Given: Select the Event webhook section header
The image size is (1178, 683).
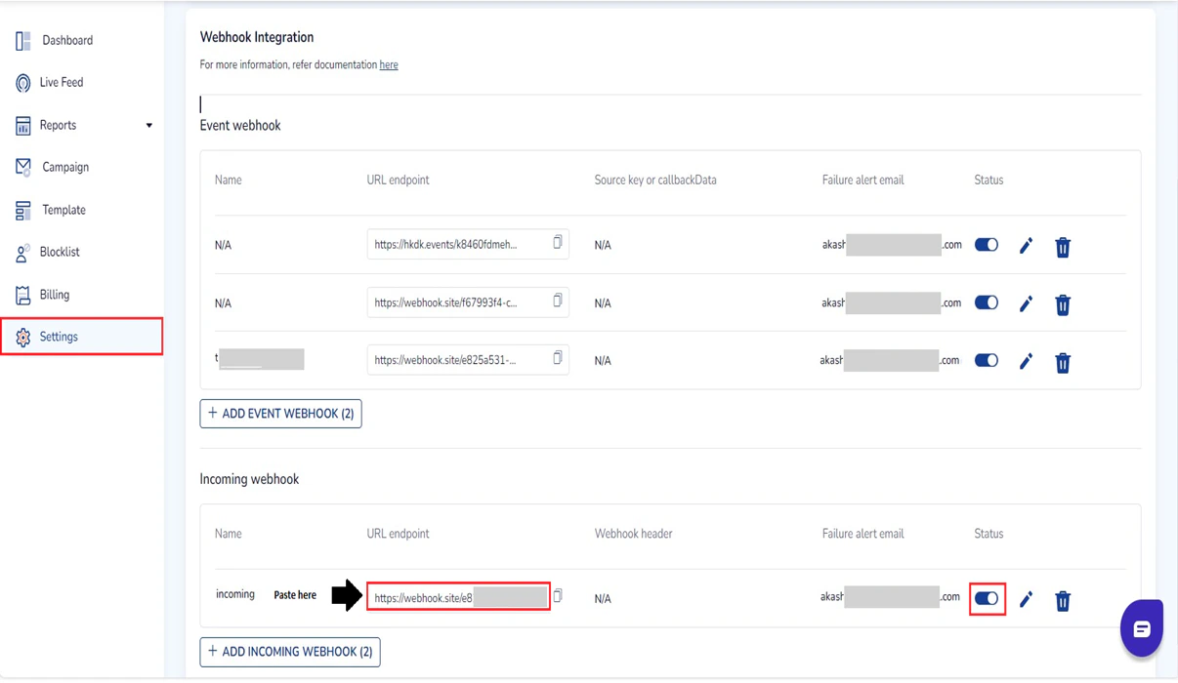Looking at the screenshot, I should click(239, 125).
